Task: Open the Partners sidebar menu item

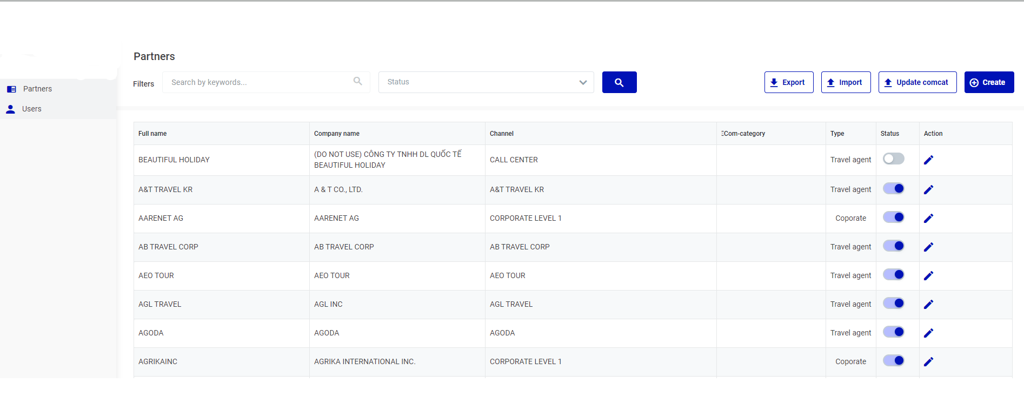Action: [37, 89]
